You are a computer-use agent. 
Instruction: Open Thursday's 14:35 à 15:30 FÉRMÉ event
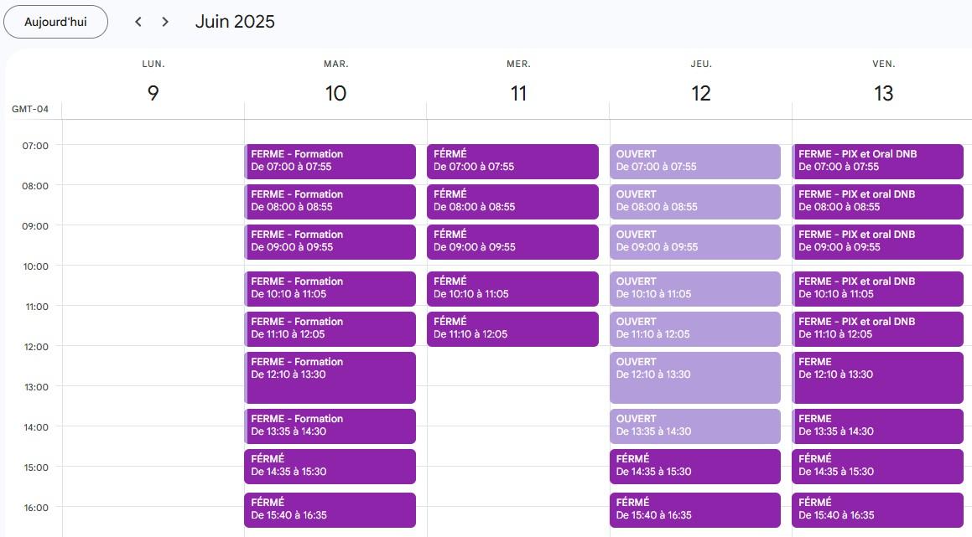pos(695,466)
